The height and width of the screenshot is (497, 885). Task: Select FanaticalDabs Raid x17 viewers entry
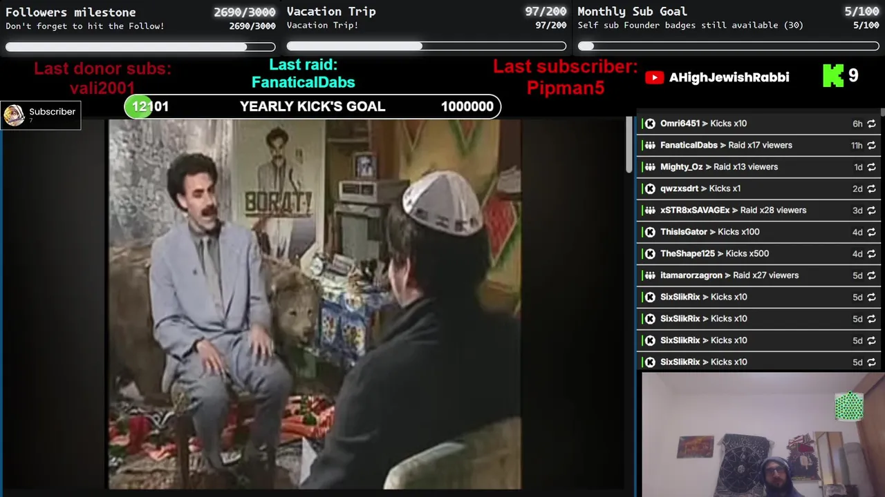coord(759,146)
